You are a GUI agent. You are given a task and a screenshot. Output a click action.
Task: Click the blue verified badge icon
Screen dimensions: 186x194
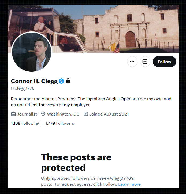[61, 81]
